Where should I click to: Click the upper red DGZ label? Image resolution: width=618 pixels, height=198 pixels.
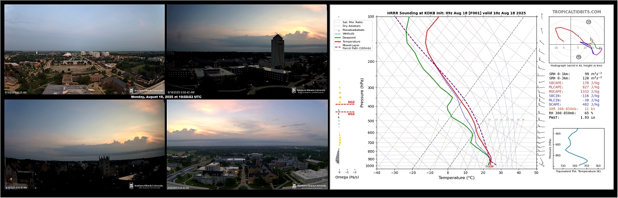point(351,102)
